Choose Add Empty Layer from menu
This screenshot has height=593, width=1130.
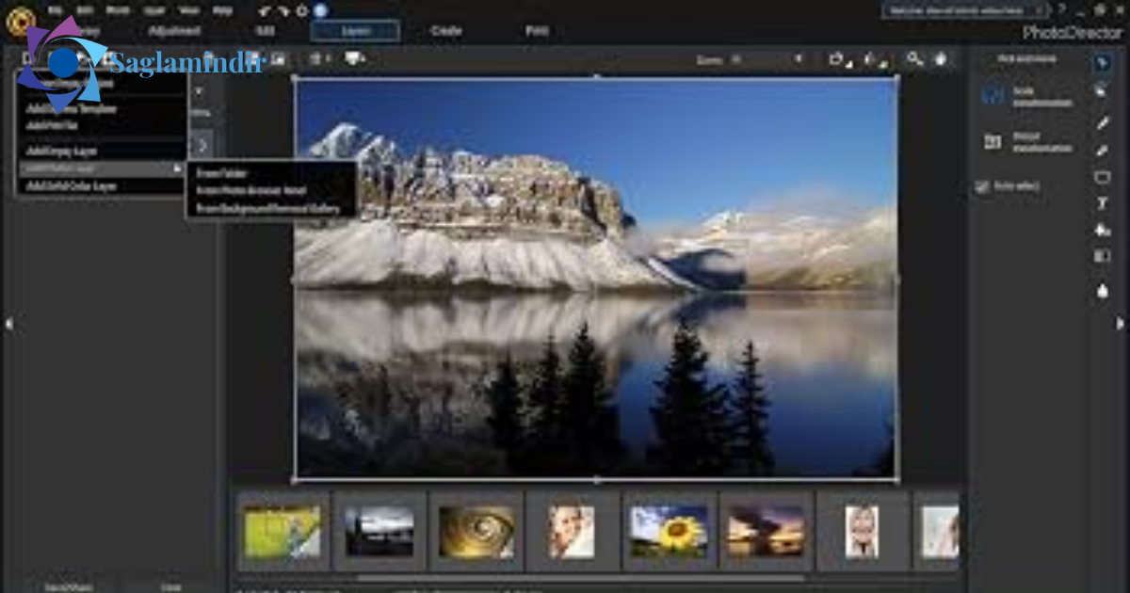(x=61, y=151)
